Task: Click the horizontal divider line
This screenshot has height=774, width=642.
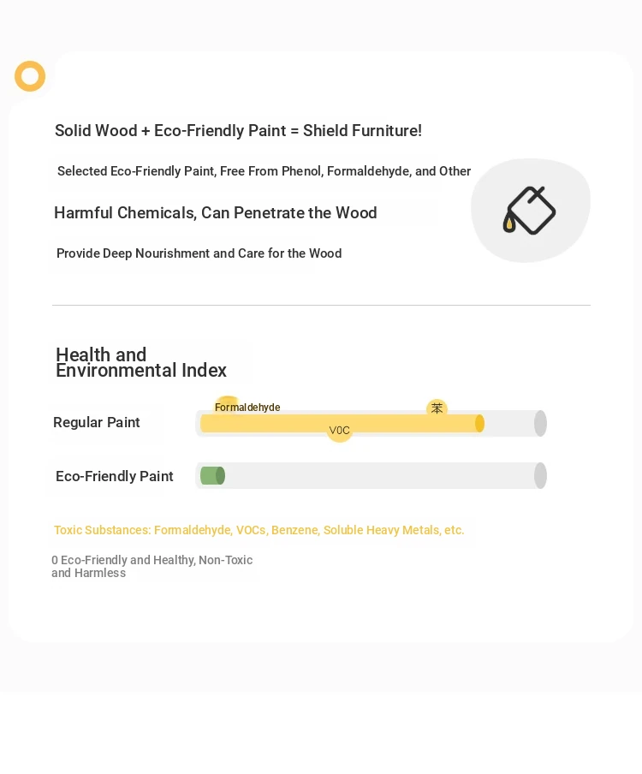Action: pos(321,305)
